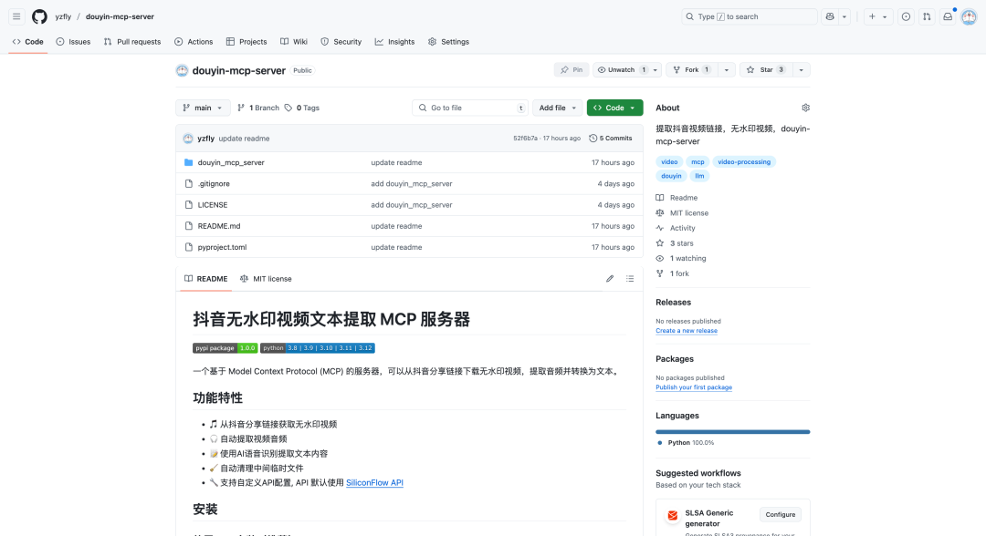
Task: Click the SiliconFlow API link
Action: (x=375, y=482)
